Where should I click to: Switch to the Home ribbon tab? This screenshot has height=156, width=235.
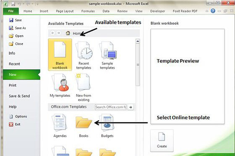point(28,11)
